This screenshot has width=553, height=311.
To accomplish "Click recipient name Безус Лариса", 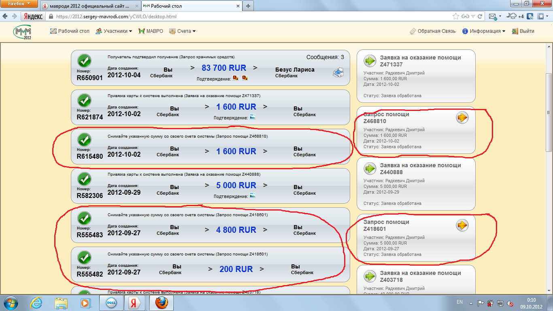I will pyautogui.click(x=295, y=70).
